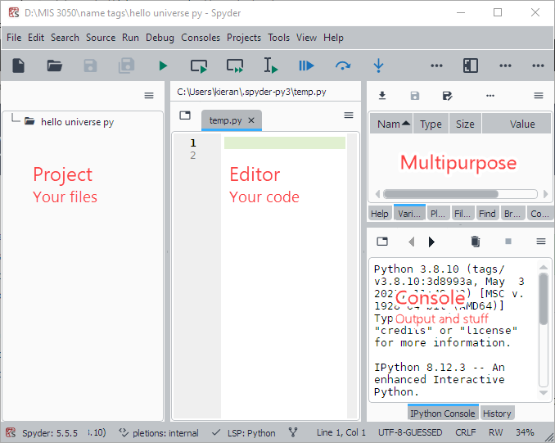Switch to the Files tab
555x443 pixels.
pos(463,214)
